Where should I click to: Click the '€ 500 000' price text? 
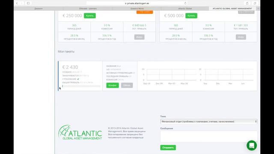point(174,15)
